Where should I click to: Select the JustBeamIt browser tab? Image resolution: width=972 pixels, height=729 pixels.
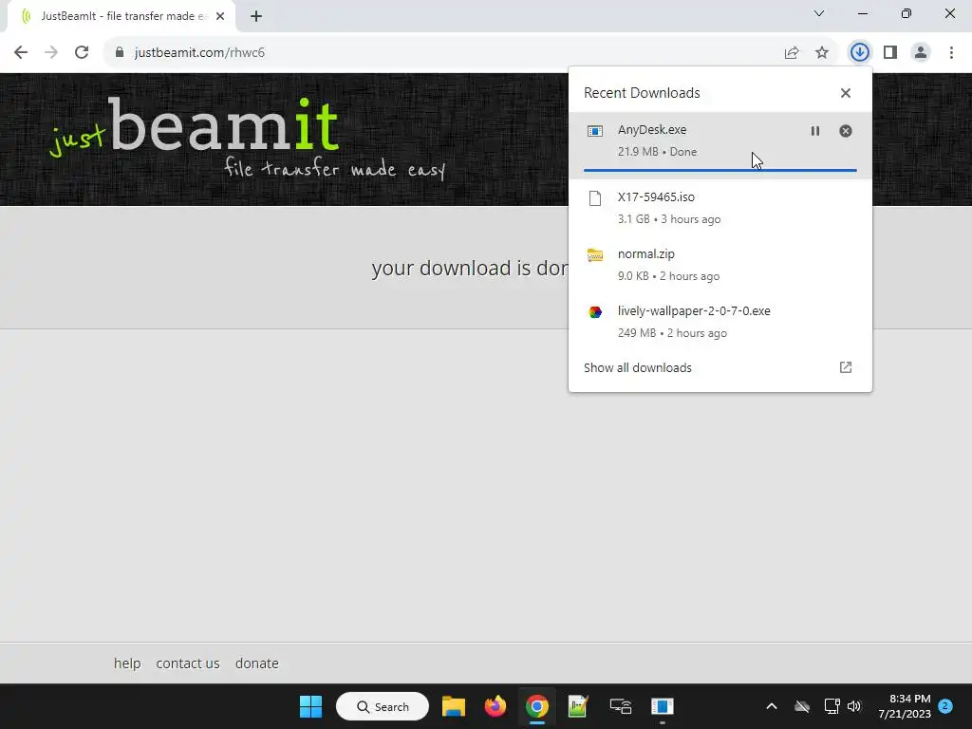click(x=121, y=16)
